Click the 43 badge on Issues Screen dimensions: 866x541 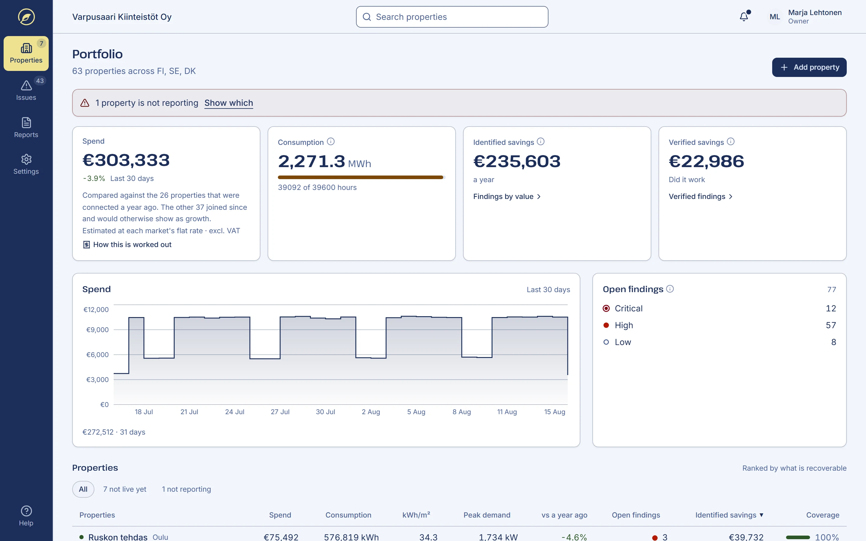point(40,81)
